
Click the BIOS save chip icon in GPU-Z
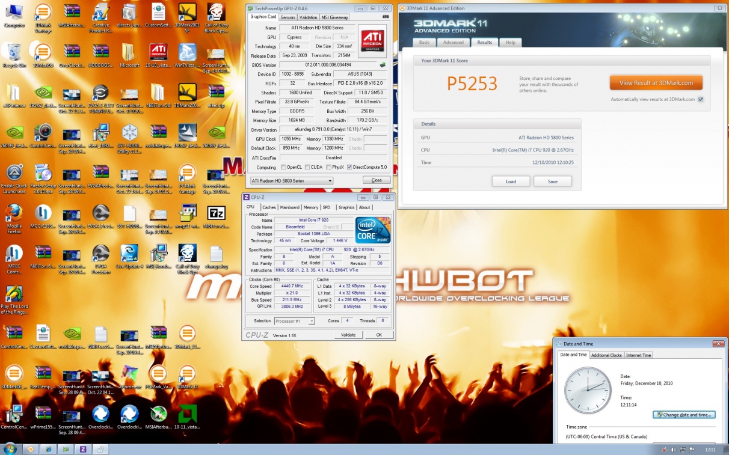(x=382, y=65)
